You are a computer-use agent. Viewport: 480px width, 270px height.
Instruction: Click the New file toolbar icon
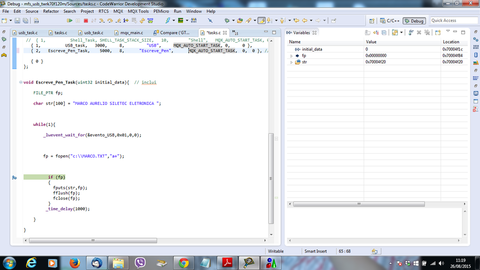[x=4, y=21]
